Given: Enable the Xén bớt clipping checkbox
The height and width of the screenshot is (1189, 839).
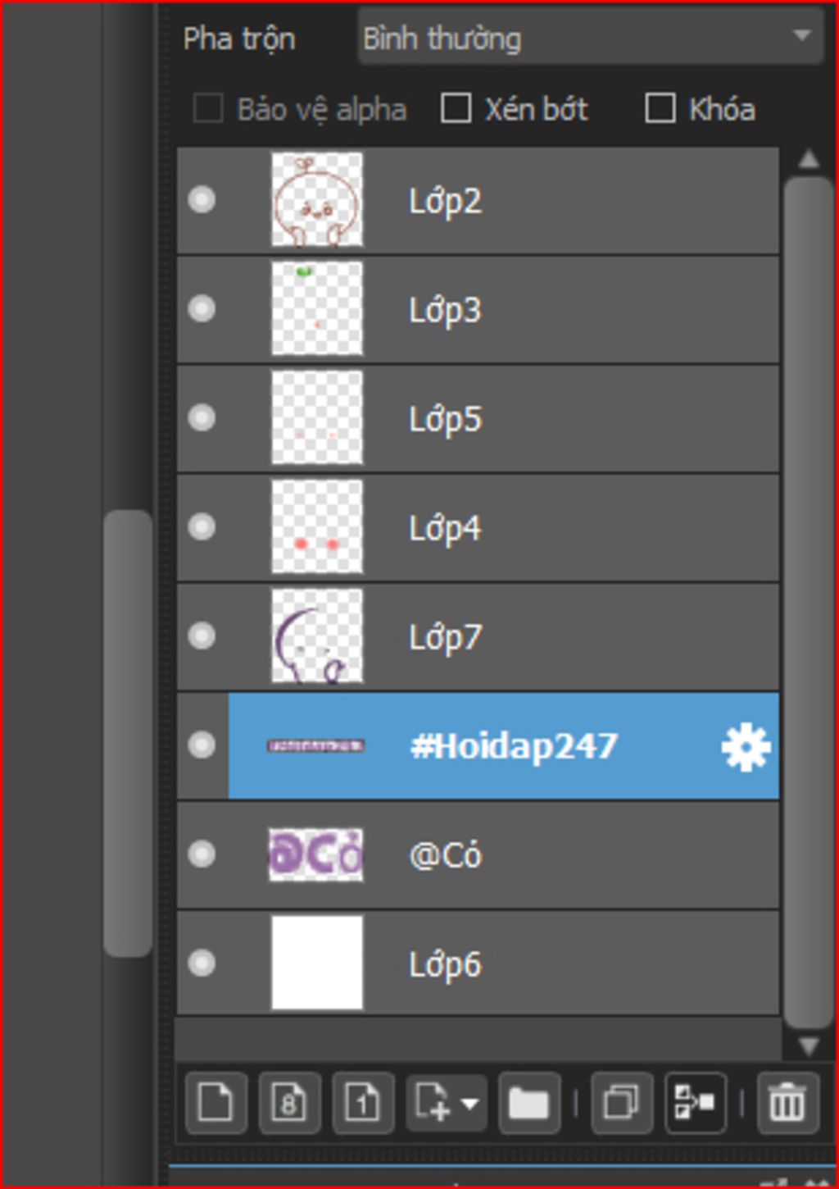Looking at the screenshot, I should coord(456,108).
